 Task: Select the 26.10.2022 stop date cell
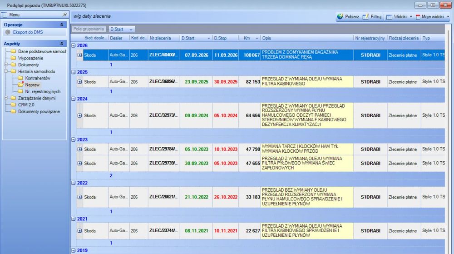(226, 197)
